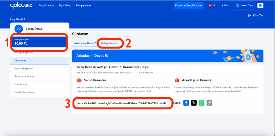The width and height of the screenshot is (275, 136).
Task: Click the Cüzdanım page heading
Action: coord(80,34)
